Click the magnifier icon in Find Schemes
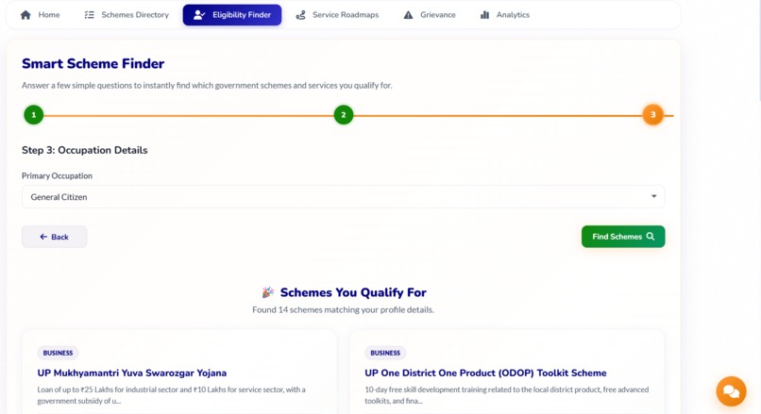This screenshot has height=414, width=761. coord(651,237)
